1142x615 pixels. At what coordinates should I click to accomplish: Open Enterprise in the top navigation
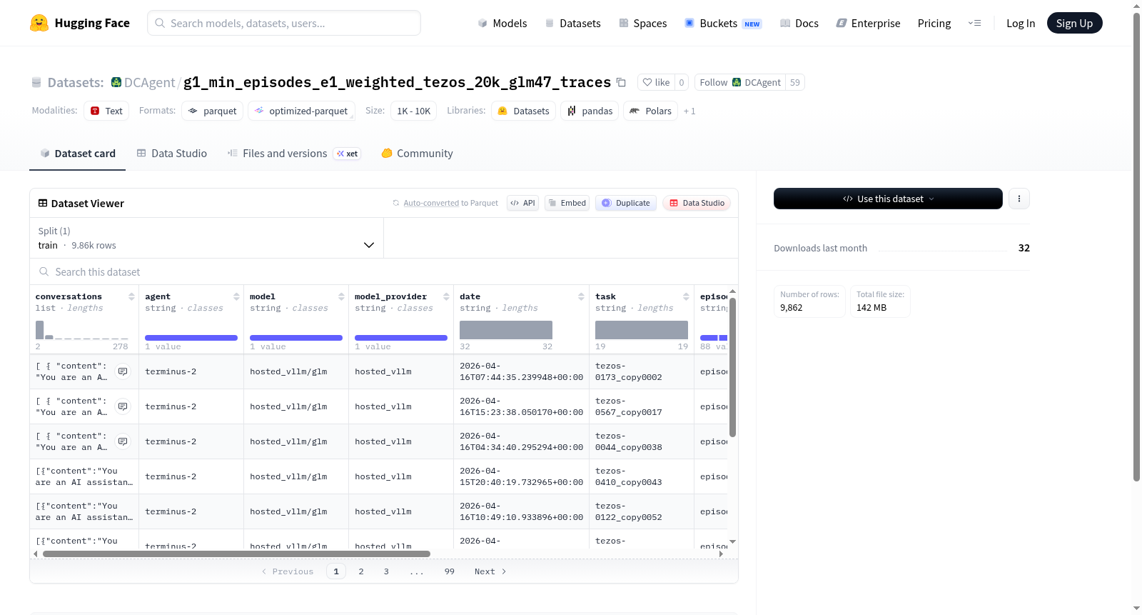(x=868, y=24)
